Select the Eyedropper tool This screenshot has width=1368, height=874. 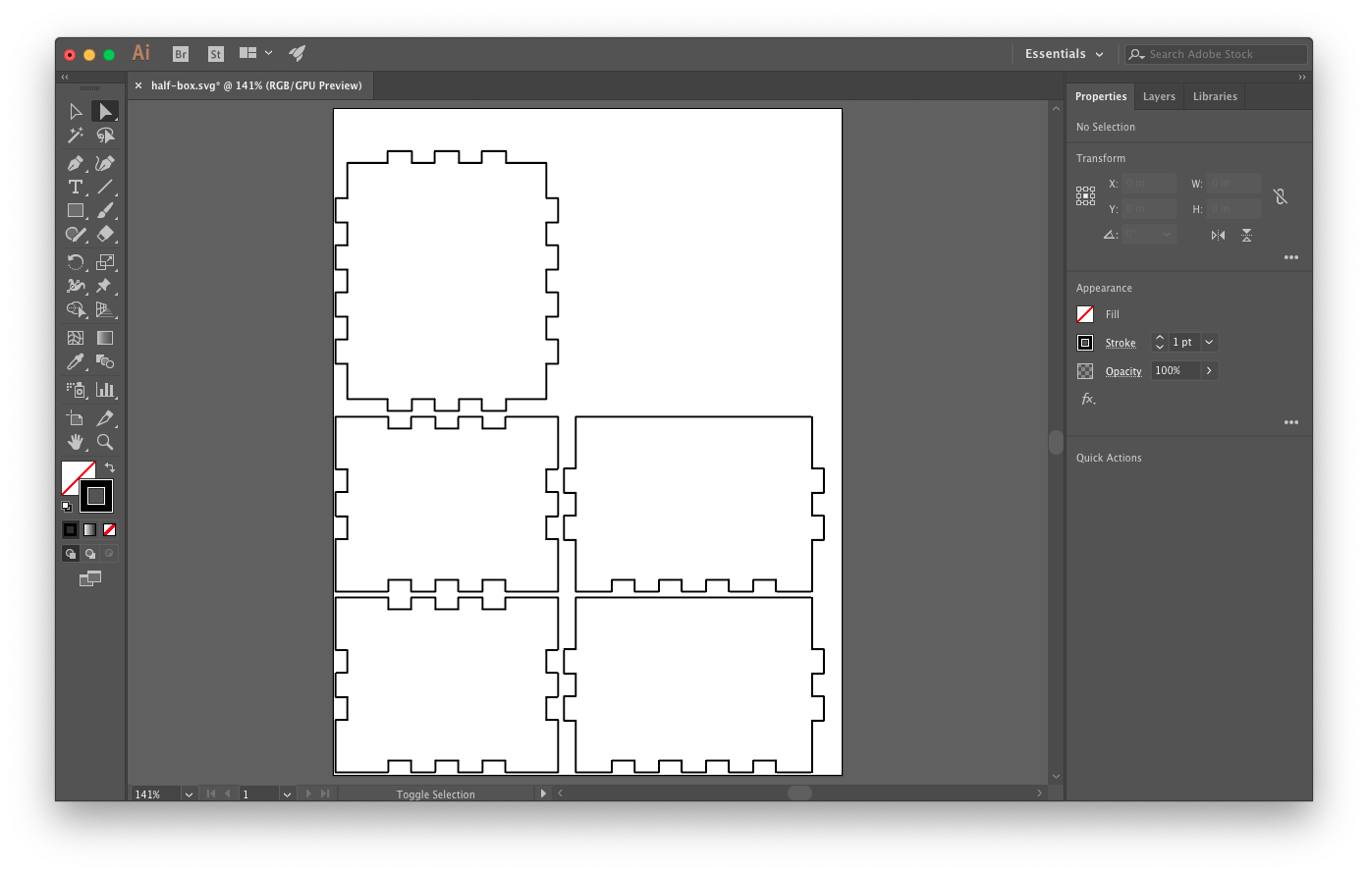[x=75, y=361]
